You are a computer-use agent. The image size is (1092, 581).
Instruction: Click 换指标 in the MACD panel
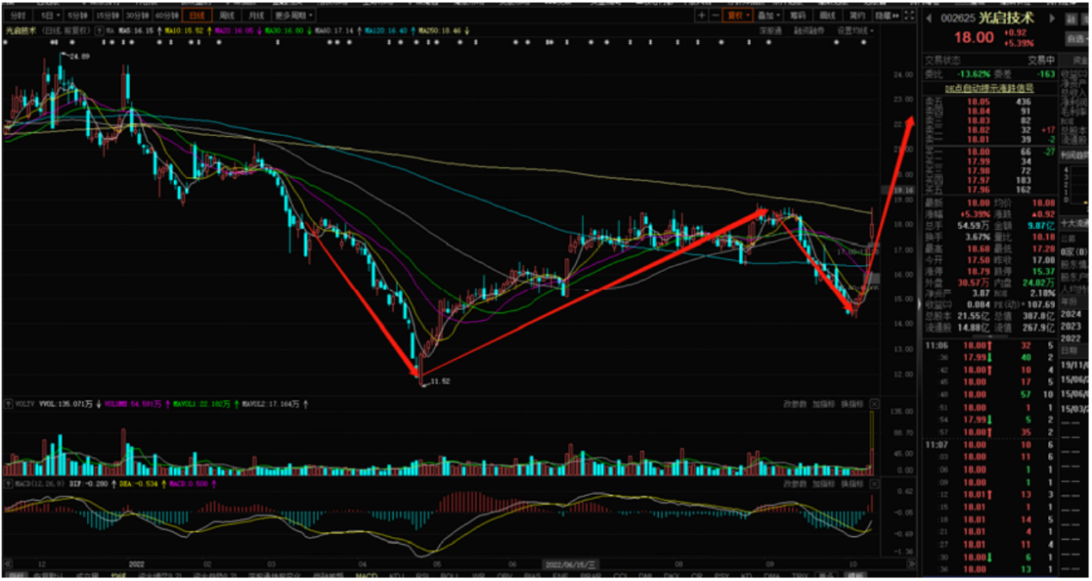(852, 485)
